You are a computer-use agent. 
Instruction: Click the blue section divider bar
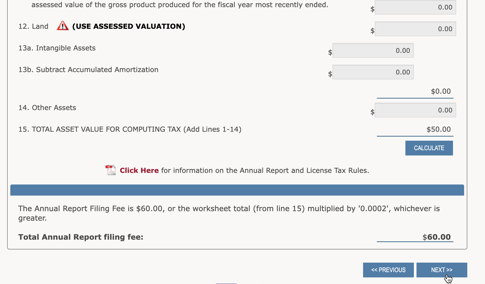click(237, 190)
